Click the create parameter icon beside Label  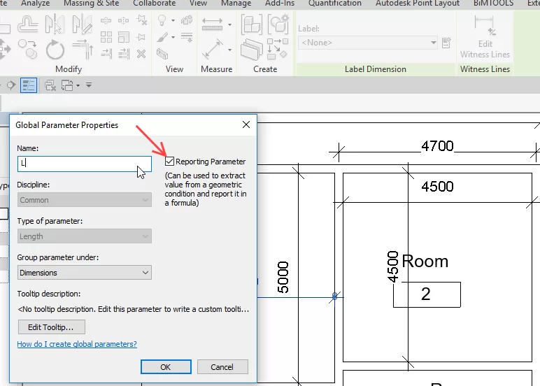click(446, 43)
